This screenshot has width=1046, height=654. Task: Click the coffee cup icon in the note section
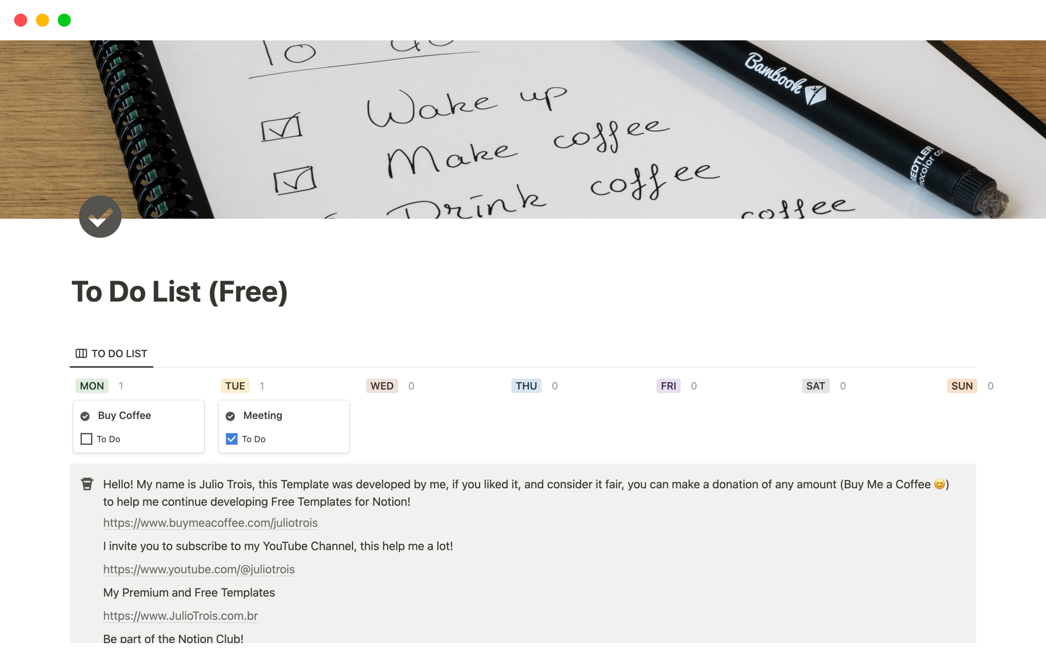point(87,483)
